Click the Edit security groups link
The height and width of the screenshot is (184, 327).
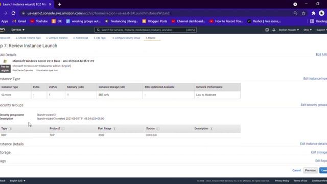click(314, 105)
